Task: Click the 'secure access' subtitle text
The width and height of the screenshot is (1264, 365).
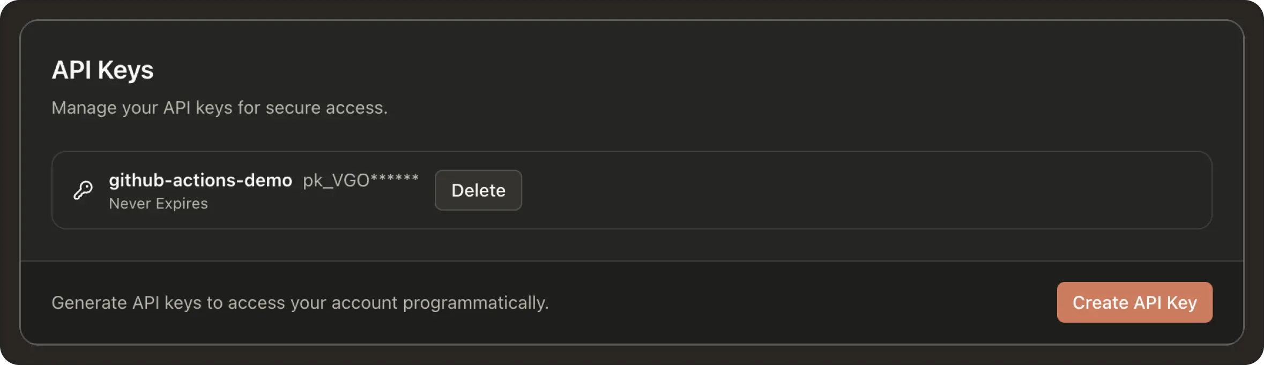Action: pyautogui.click(x=326, y=108)
